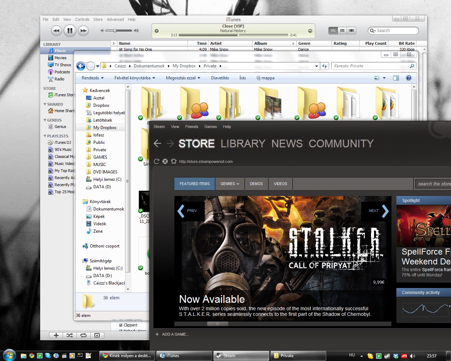Viewport: 451px width, 361px height.
Task: Open the Advanced menu in iTunes
Action: click(x=115, y=19)
